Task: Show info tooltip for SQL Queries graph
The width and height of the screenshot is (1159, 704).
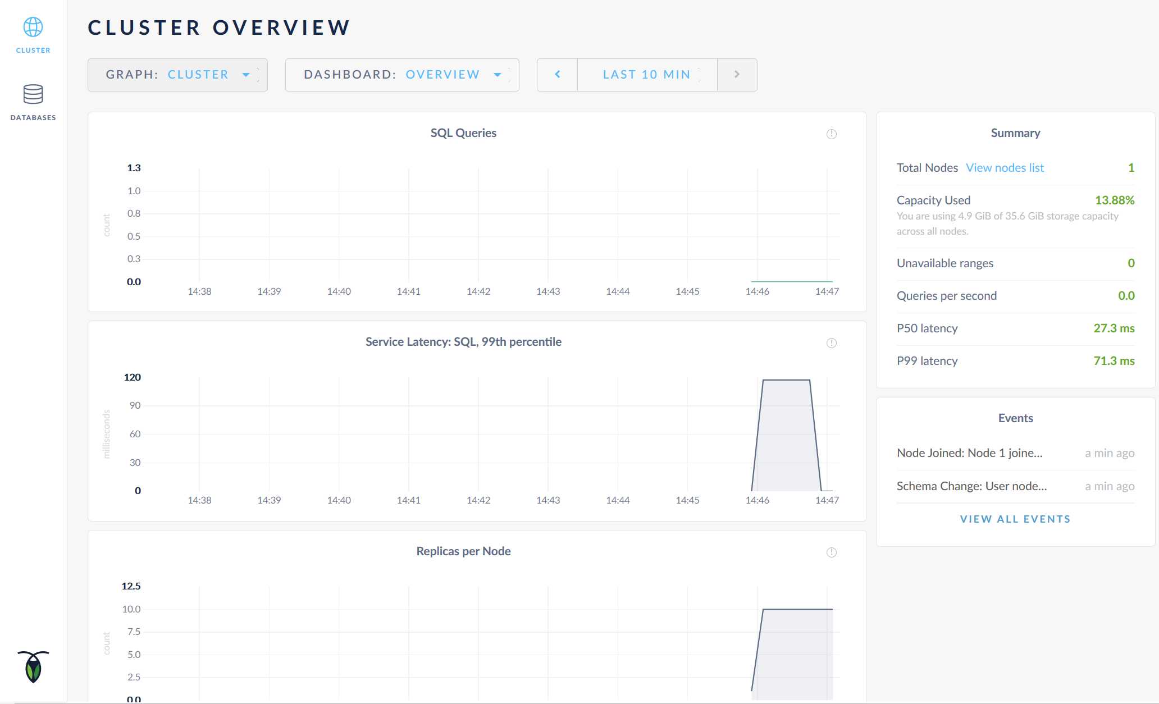Action: 832,134
